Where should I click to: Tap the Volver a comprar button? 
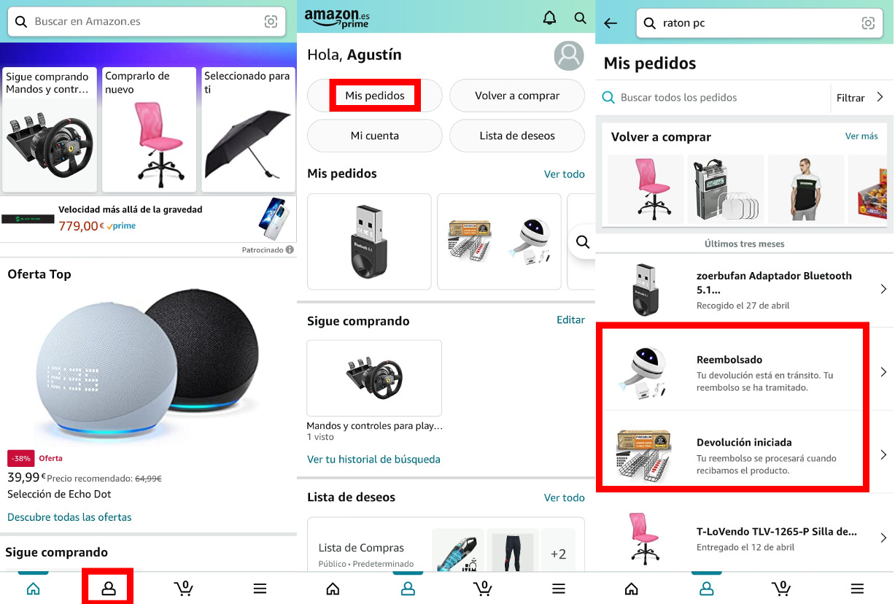[516, 95]
